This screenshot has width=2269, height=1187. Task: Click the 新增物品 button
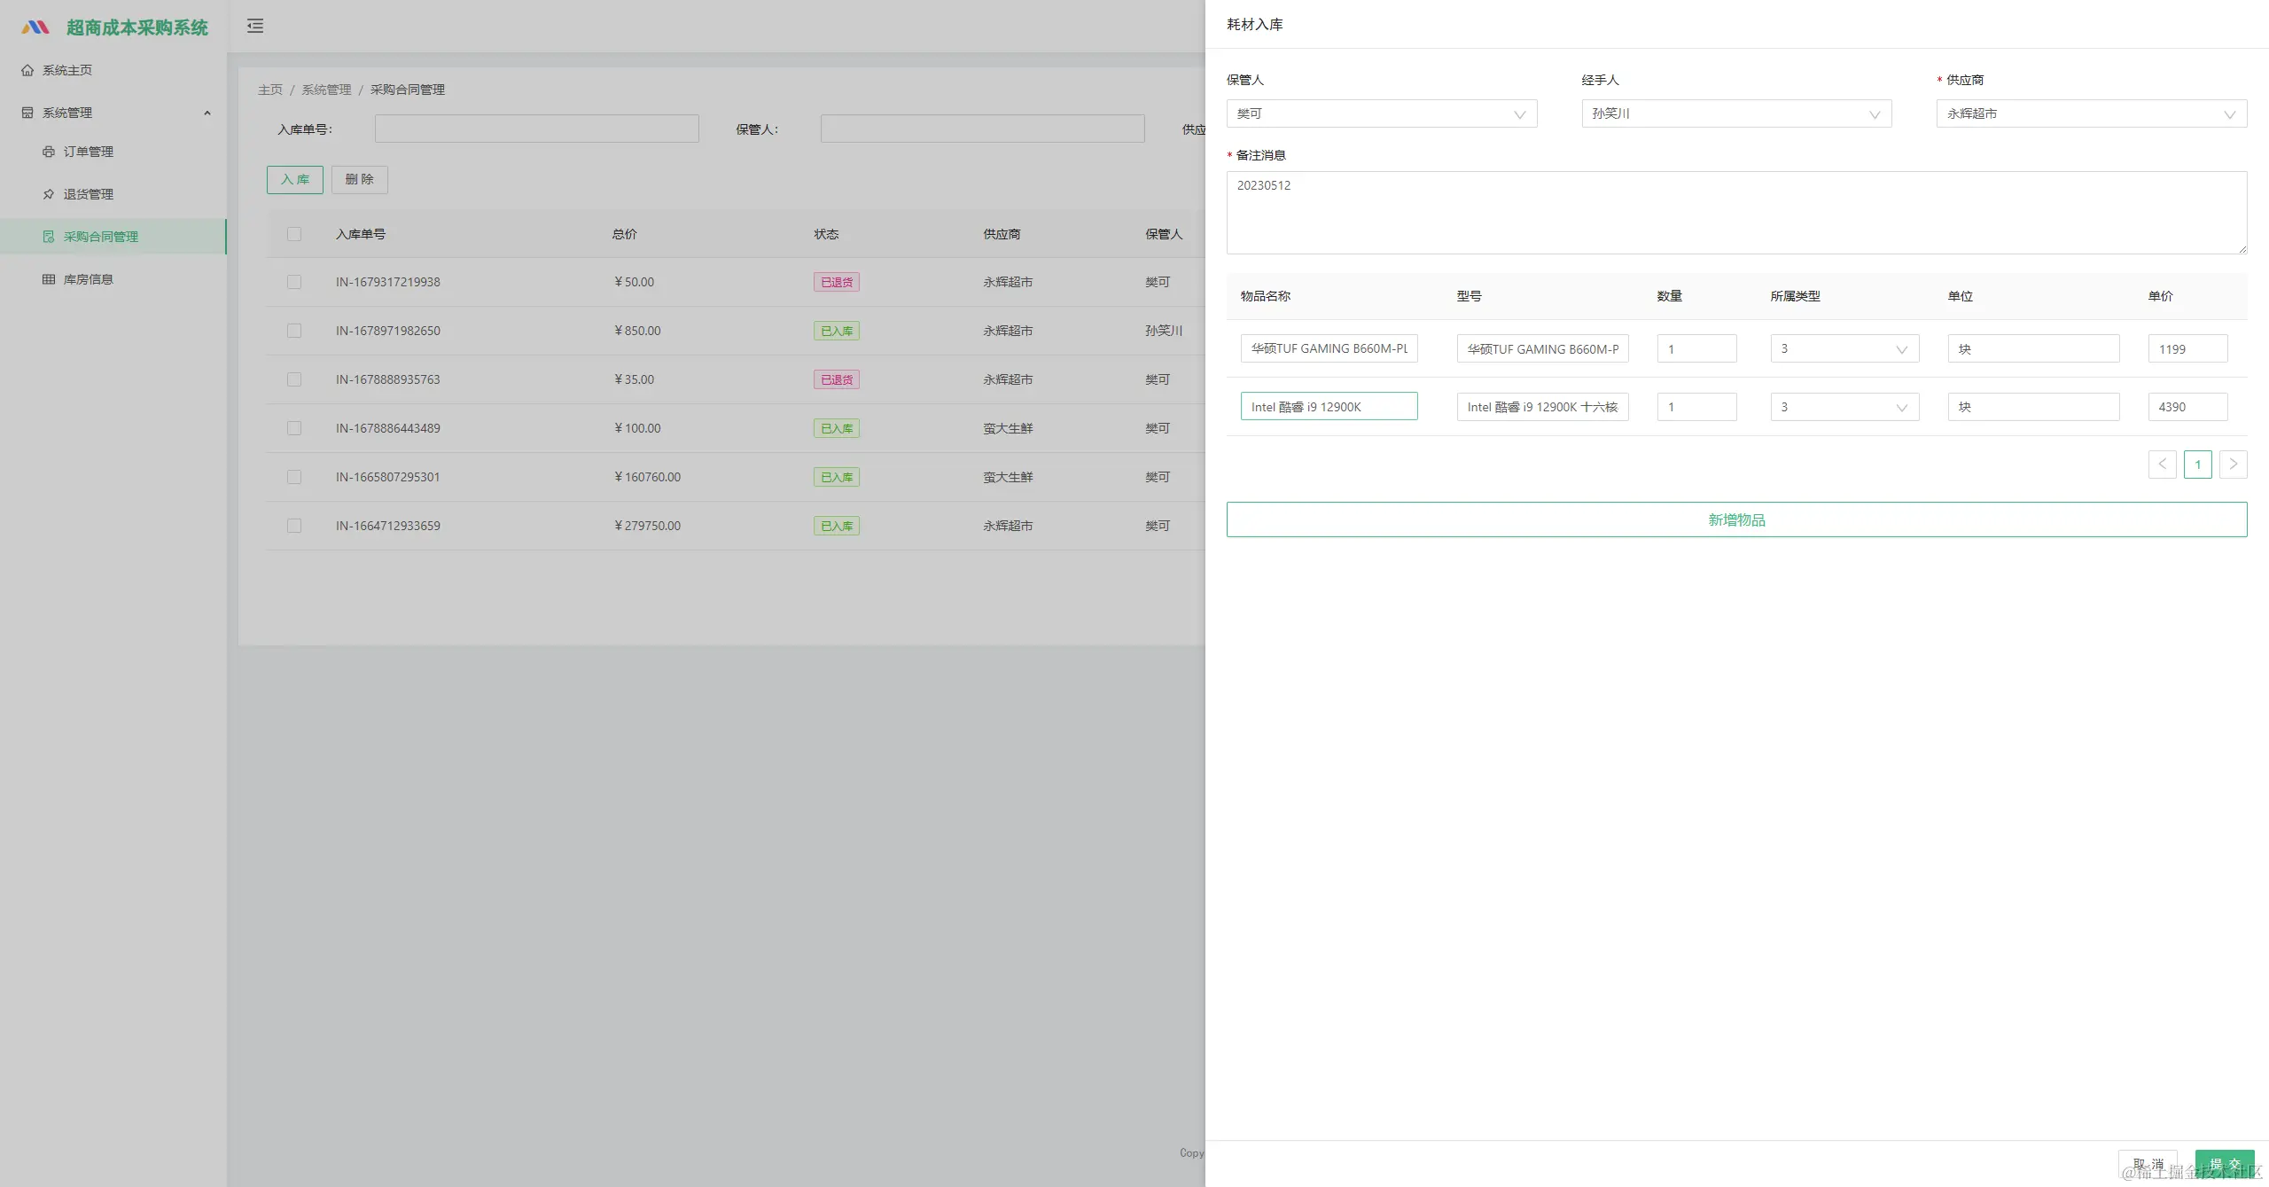tap(1736, 519)
